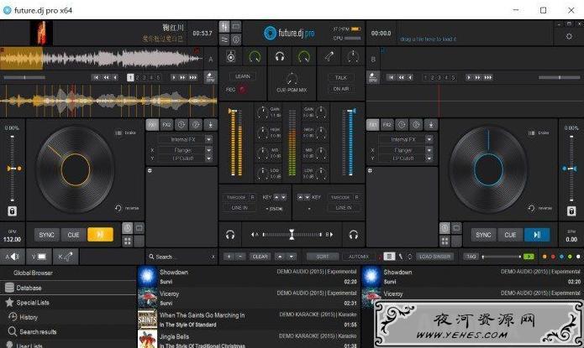Click deck A loop clock icon beside play

pyautogui.click(x=128, y=228)
